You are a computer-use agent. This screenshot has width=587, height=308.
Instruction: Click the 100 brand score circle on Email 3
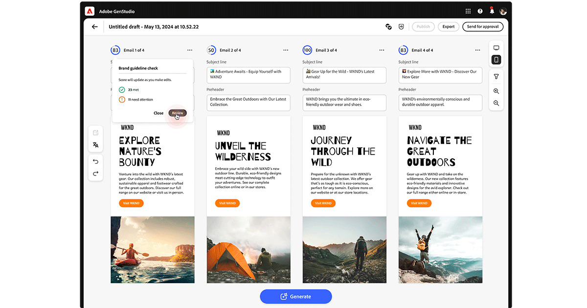[307, 50]
